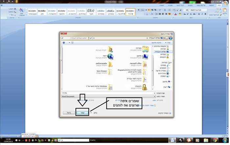The height and width of the screenshot is (145, 230).
Task: Click the Back arrow in Save dialog
Action: click(171, 38)
